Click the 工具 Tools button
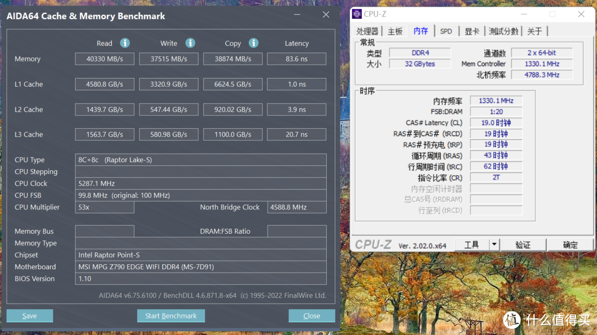 473,244
